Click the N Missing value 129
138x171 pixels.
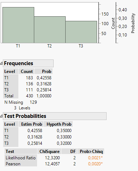coord(33,102)
